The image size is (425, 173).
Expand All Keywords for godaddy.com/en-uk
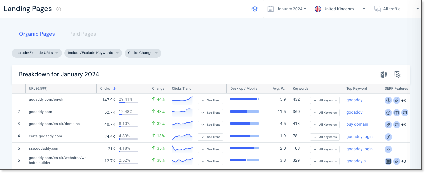pos(325,100)
